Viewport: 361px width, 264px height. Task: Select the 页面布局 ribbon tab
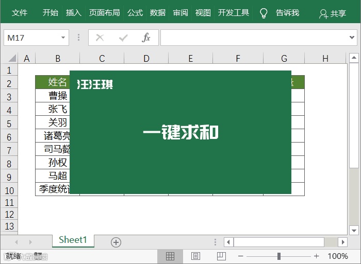point(104,13)
